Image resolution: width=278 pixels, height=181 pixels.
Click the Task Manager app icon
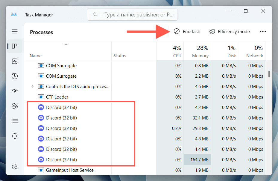[14, 14]
